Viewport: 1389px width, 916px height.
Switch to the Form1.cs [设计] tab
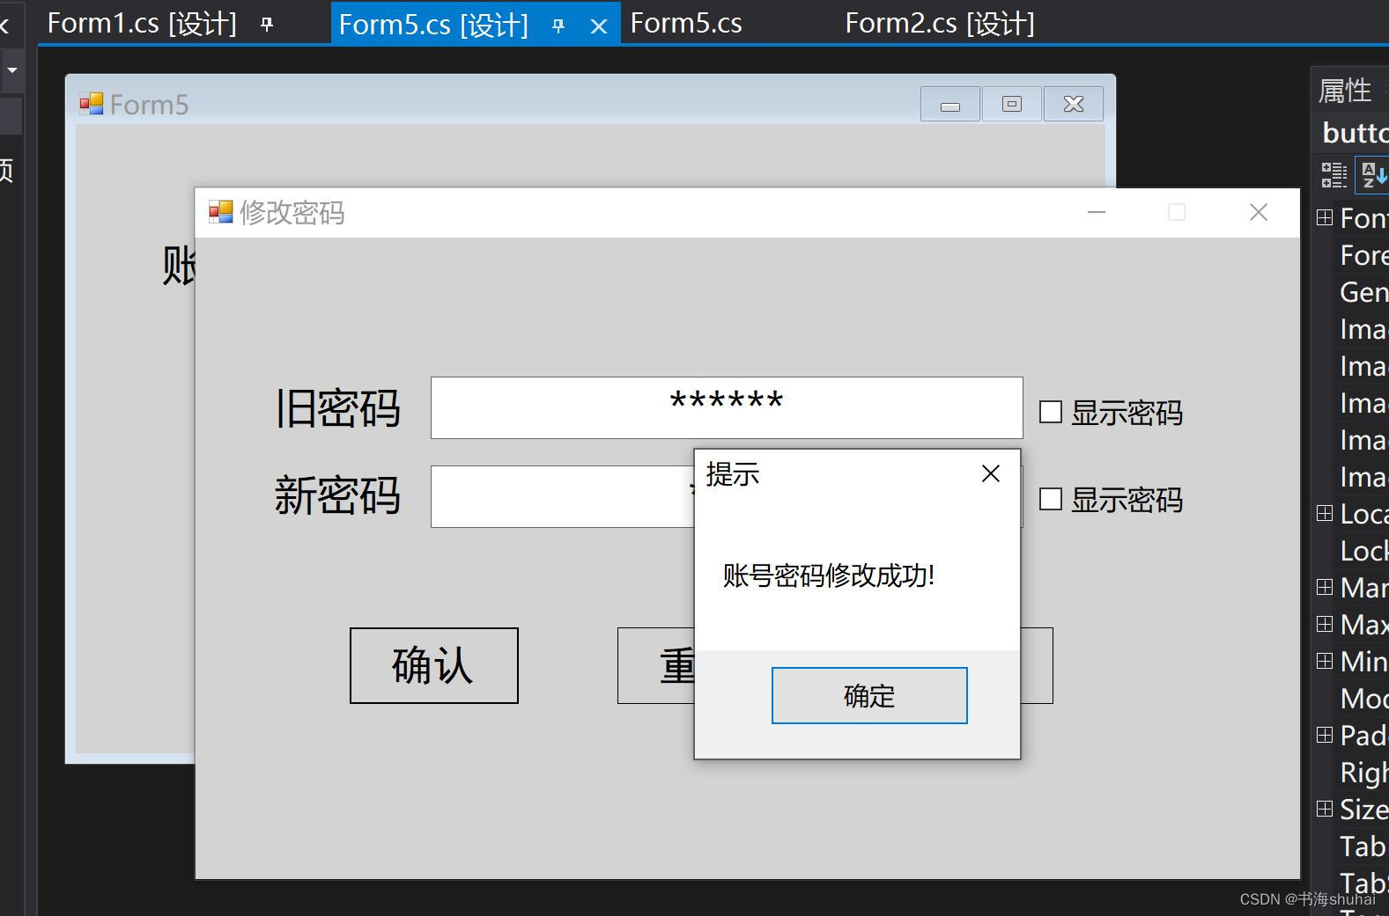click(142, 24)
